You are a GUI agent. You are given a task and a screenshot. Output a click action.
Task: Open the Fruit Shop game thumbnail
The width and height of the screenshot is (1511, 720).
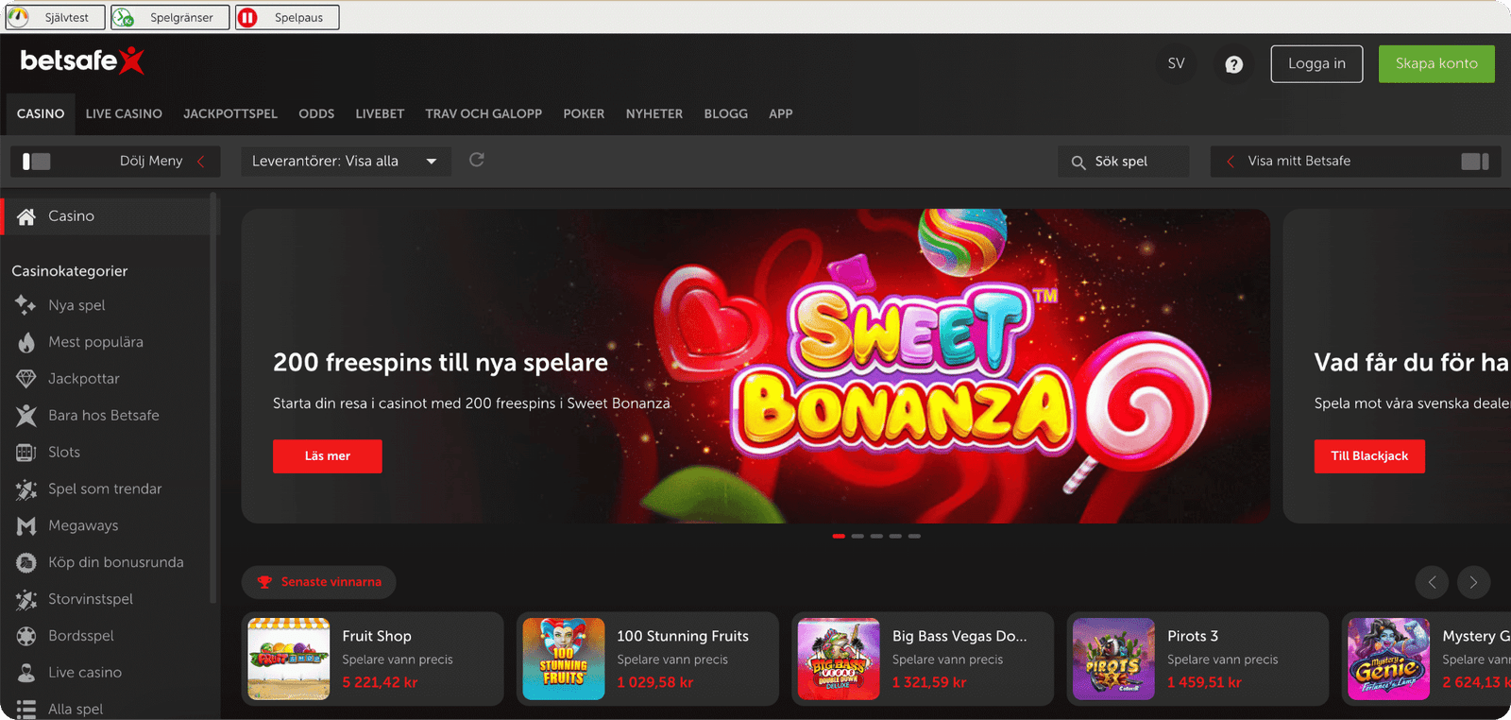tap(289, 659)
